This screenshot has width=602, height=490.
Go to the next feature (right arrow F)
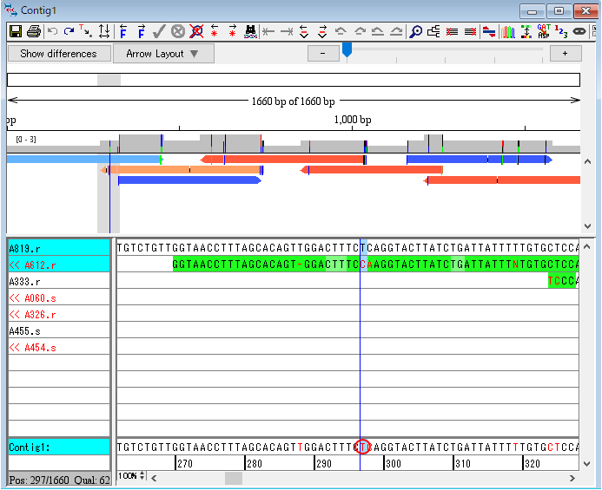point(142,31)
